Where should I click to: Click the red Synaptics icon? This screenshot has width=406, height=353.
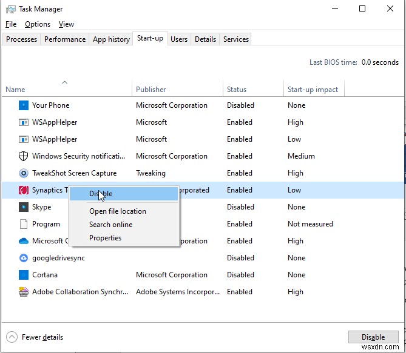[x=23, y=190]
